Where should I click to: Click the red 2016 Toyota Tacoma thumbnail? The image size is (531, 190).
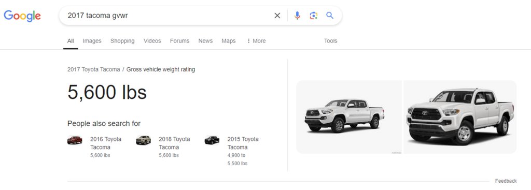click(75, 140)
